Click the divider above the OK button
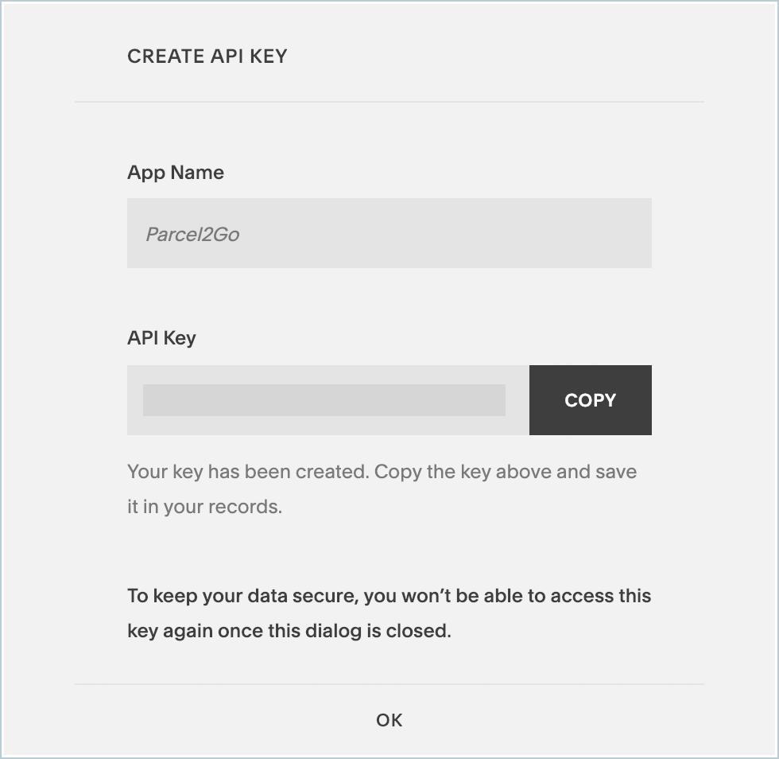This screenshot has width=779, height=759. (389, 683)
